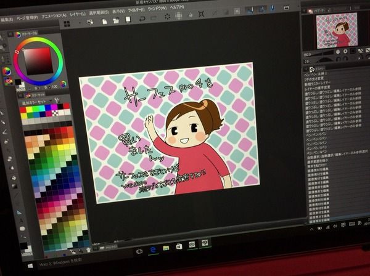Open the アニメーション(A) menu
This screenshot has height=276, width=370.
click(x=54, y=16)
